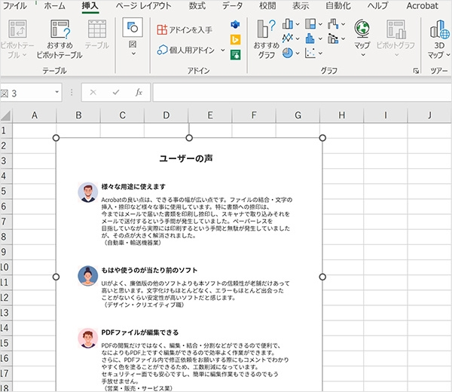Image resolution: width=452 pixels, height=392 pixels.
Task: Click the Get Add-ins button
Action: (185, 29)
